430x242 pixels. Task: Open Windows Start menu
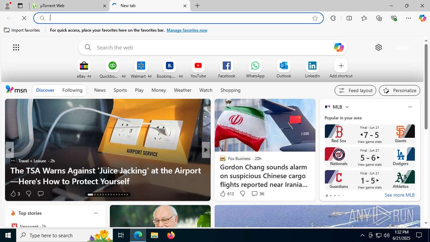8,235
